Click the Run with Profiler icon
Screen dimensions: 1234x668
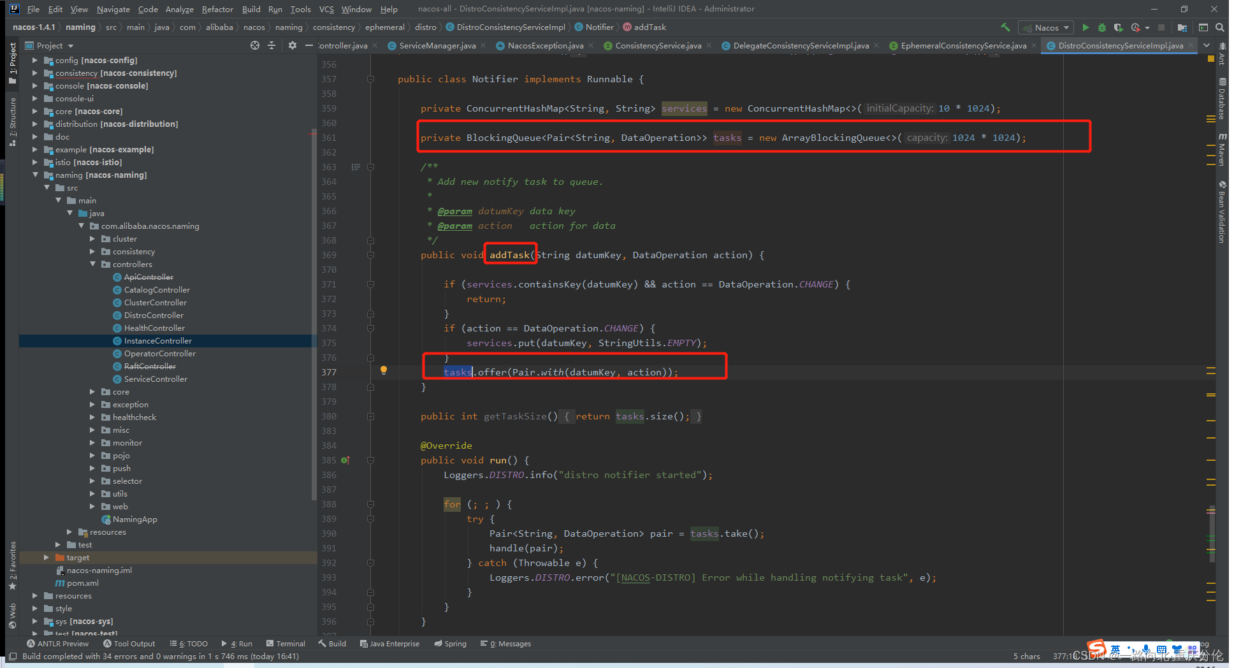tap(1135, 27)
